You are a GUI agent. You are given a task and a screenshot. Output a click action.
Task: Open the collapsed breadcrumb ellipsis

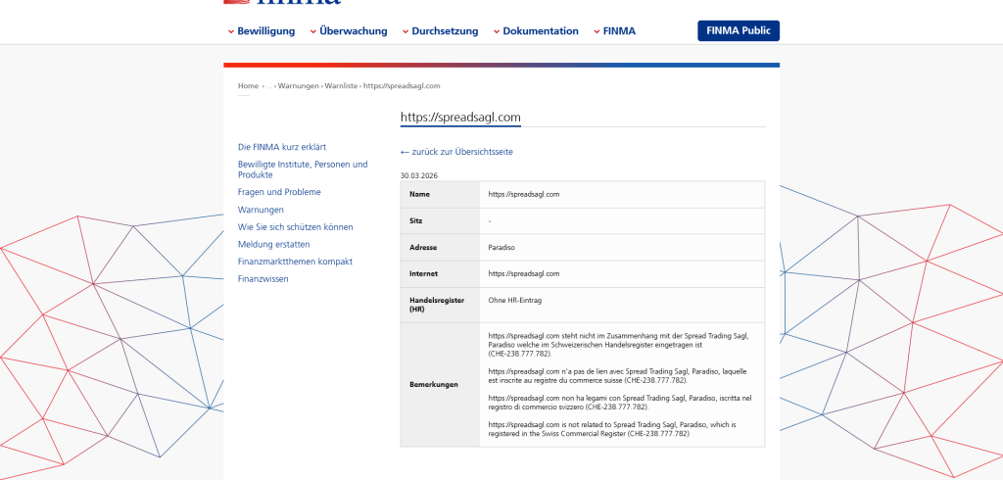pos(269,86)
